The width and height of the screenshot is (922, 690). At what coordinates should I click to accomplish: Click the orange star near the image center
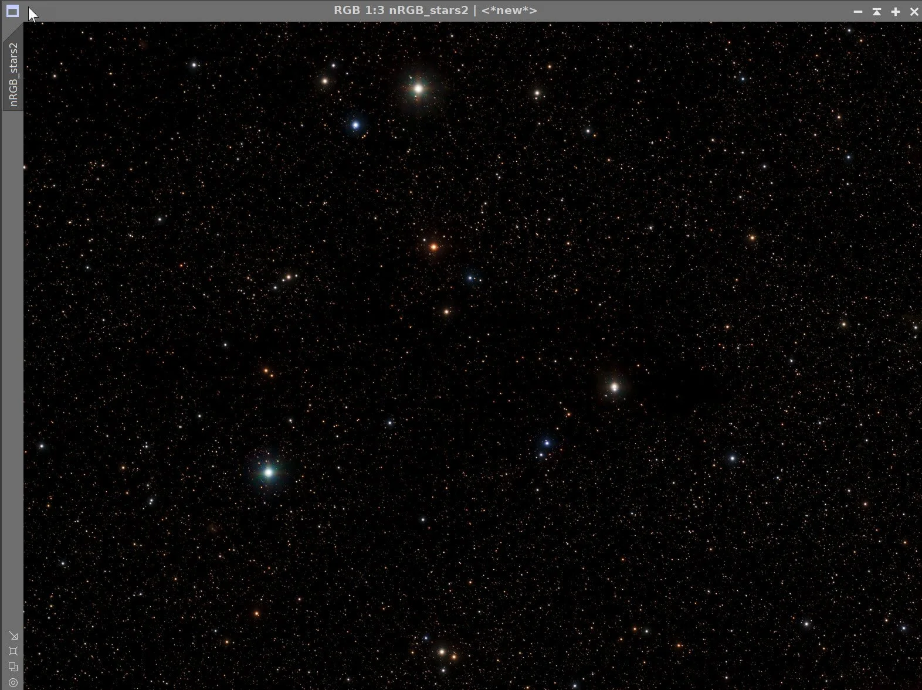tap(433, 247)
